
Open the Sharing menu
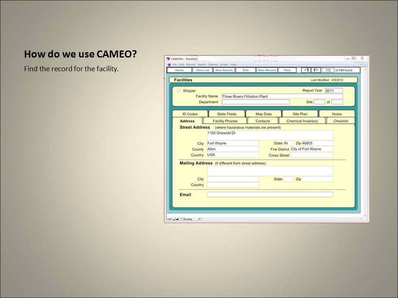pyautogui.click(x=213, y=65)
